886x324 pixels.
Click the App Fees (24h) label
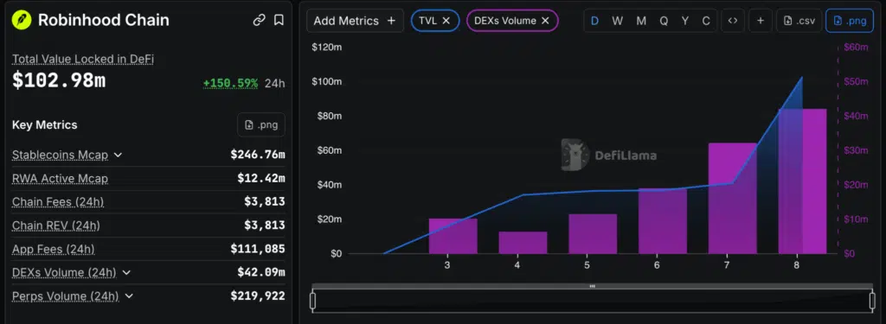tap(53, 249)
